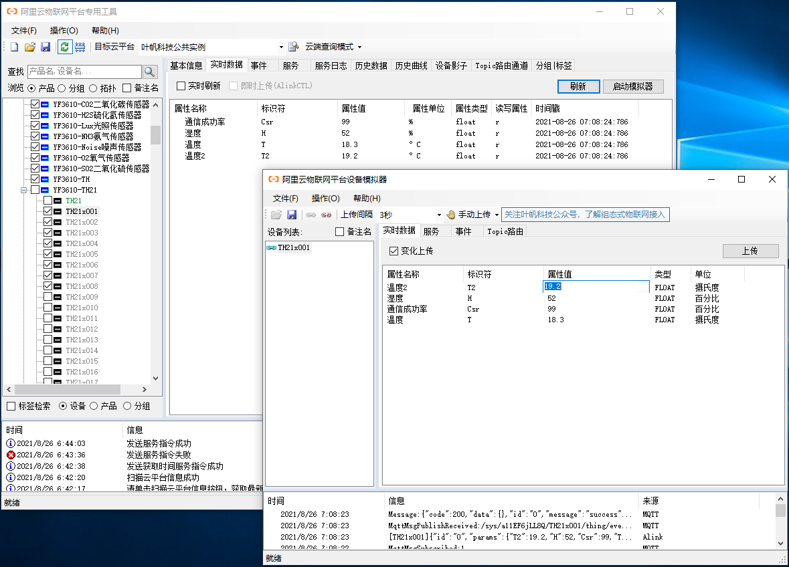Screen dimensions: 789x567
Task: Enable the 标签检索 checkbox
Action: (x=11, y=406)
